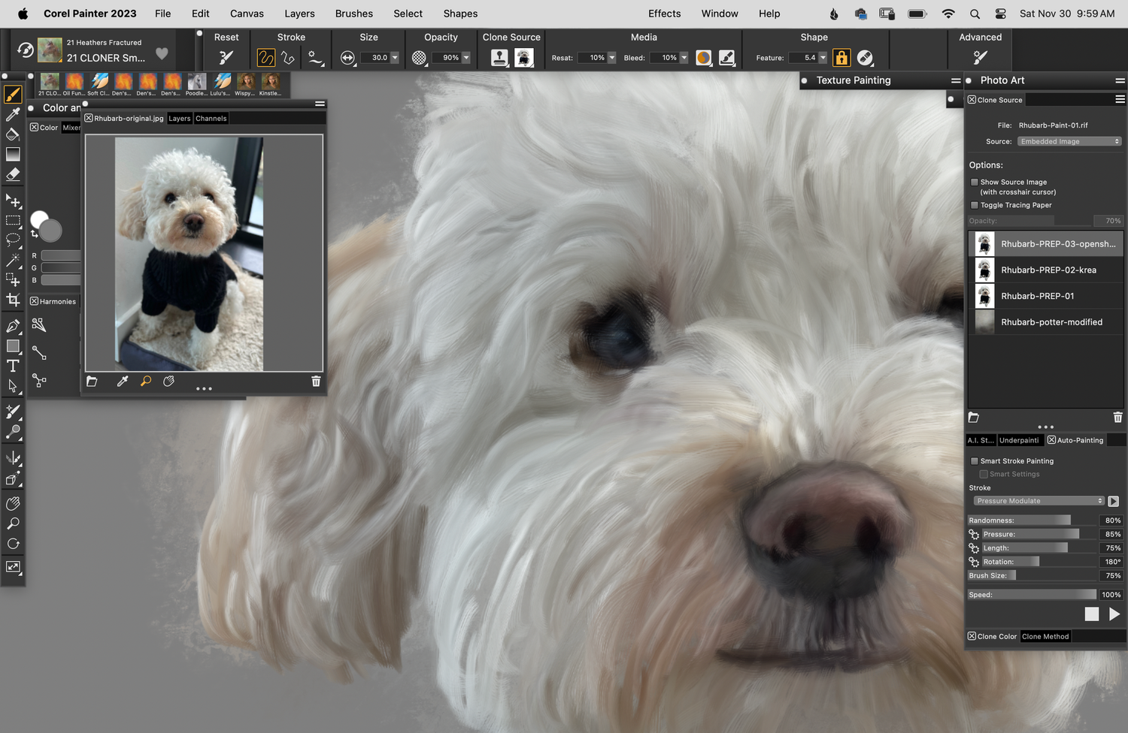Check the Smart Stroke Painting option
This screenshot has height=733, width=1128.
tap(975, 461)
